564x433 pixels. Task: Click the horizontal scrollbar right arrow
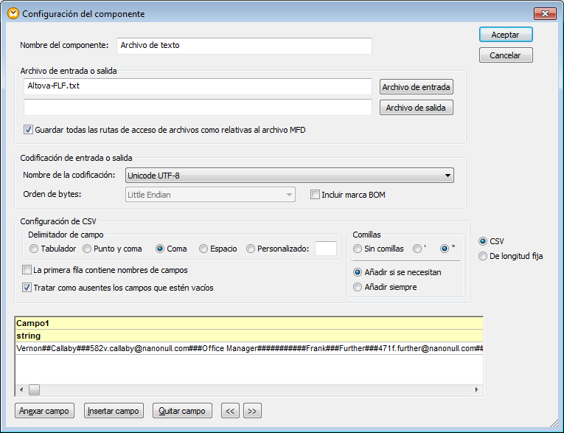(477, 389)
